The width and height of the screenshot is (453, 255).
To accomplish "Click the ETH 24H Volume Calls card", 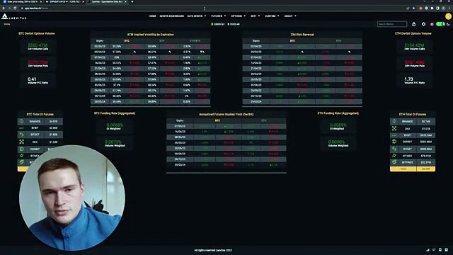I will click(x=414, y=47).
